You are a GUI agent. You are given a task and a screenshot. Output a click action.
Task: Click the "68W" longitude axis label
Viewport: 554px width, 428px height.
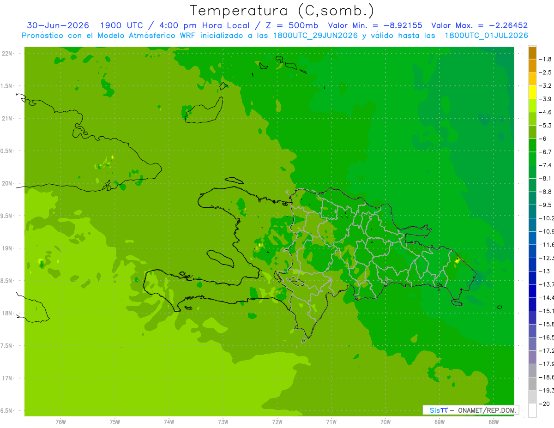tap(494, 422)
